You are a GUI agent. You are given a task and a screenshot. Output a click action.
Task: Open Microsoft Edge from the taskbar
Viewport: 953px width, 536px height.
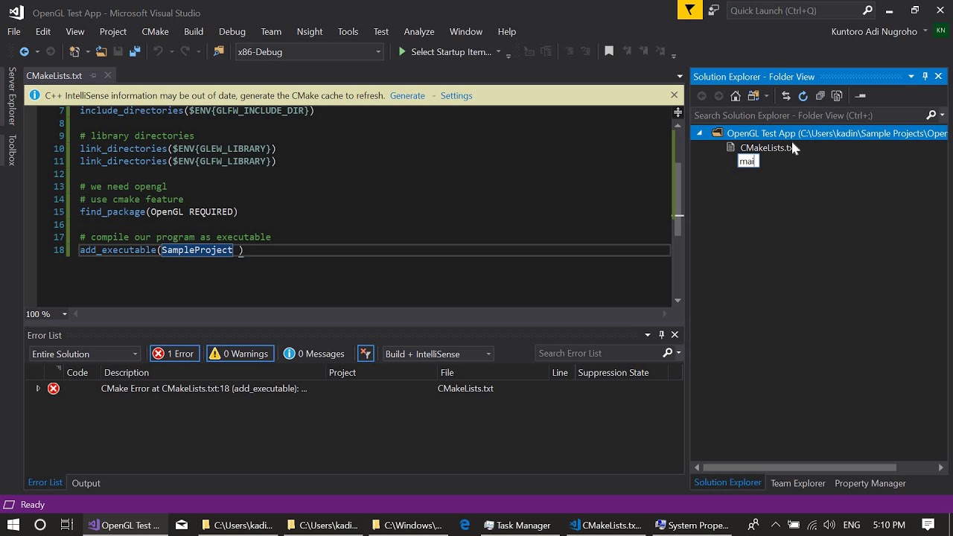point(465,525)
